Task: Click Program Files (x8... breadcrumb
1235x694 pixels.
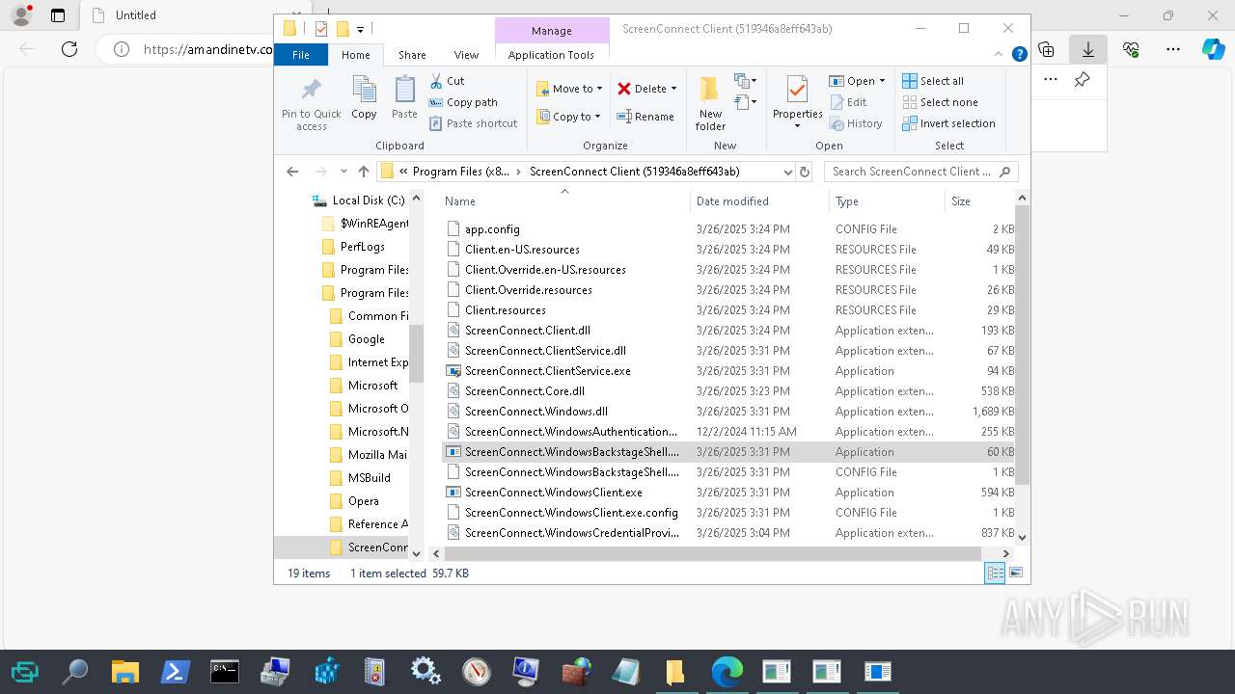Action: click(x=461, y=172)
